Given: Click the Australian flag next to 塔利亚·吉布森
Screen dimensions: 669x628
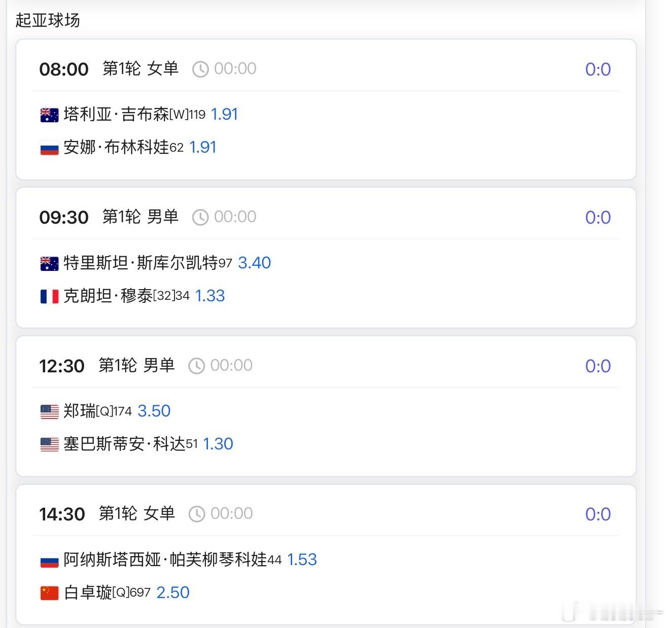Looking at the screenshot, I should tap(49, 114).
